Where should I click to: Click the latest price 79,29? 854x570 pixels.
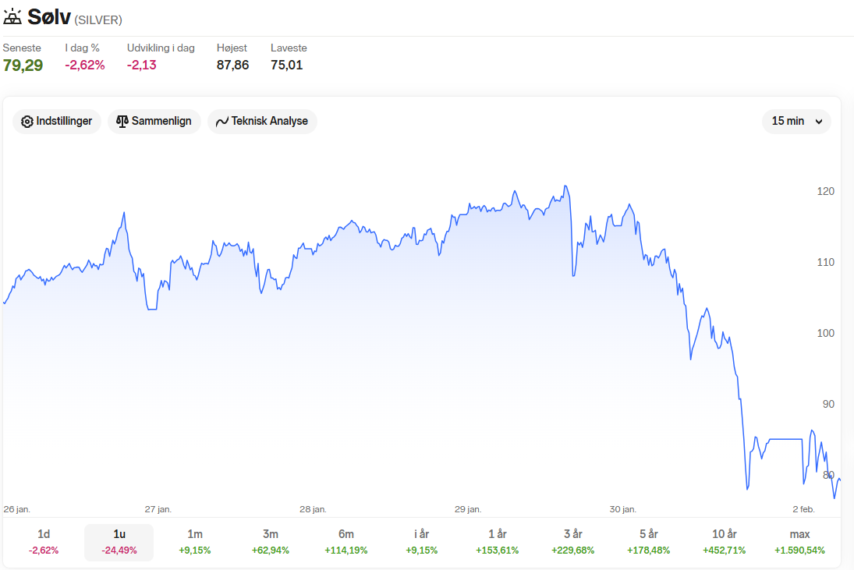pyautogui.click(x=23, y=65)
